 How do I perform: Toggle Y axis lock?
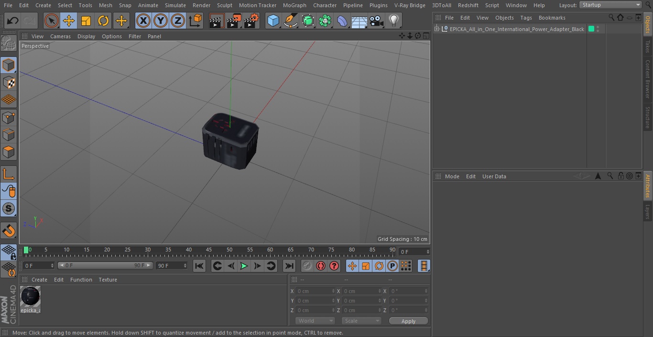(161, 21)
